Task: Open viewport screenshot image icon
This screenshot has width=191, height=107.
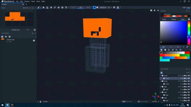Action: coord(151,10)
